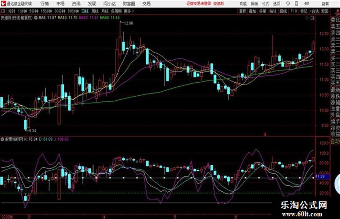Image resolution: width=340 pixels, height=219 pixels.
Task: Click the message envelope icon
Action: pos(307,4)
